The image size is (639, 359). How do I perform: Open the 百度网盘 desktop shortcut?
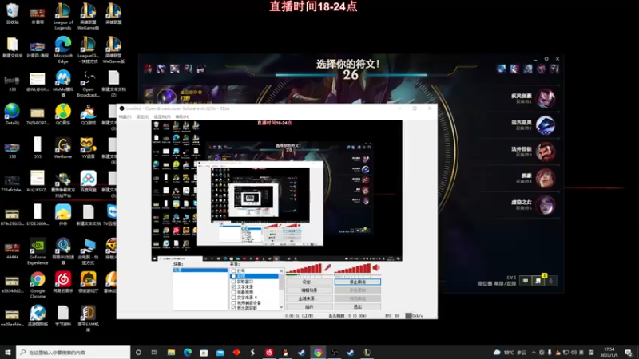(x=88, y=182)
